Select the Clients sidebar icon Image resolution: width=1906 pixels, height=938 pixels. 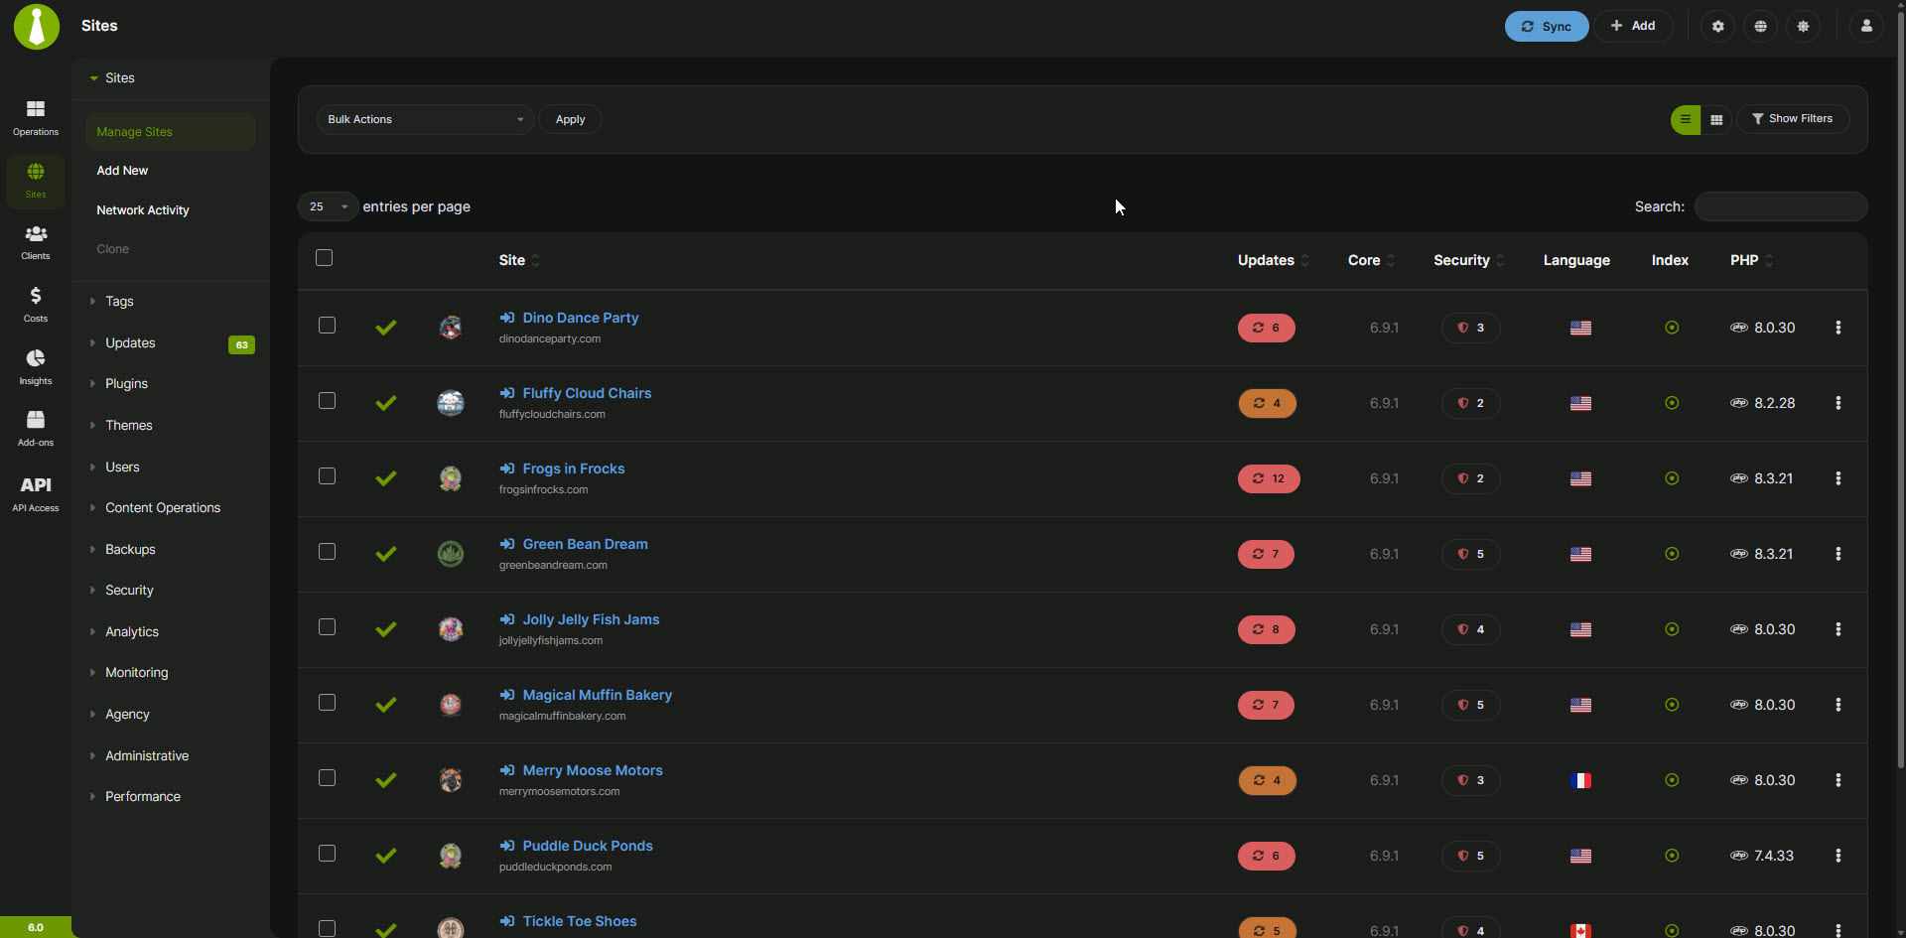[35, 241]
